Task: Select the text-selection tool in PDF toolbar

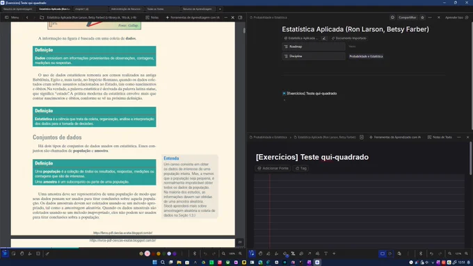Action: point(14,253)
